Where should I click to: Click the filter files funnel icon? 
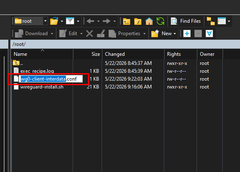point(70,21)
